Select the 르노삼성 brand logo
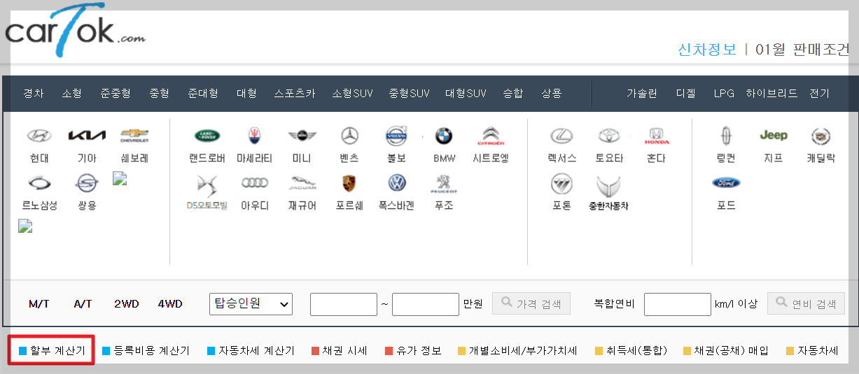This screenshot has height=374, width=859. [39, 183]
